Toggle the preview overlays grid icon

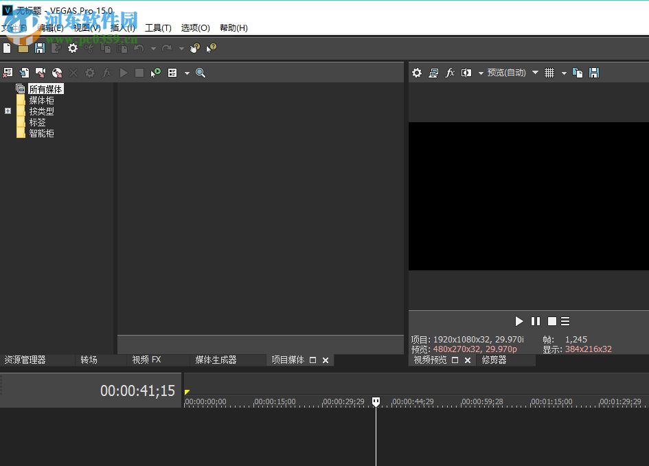[x=549, y=73]
